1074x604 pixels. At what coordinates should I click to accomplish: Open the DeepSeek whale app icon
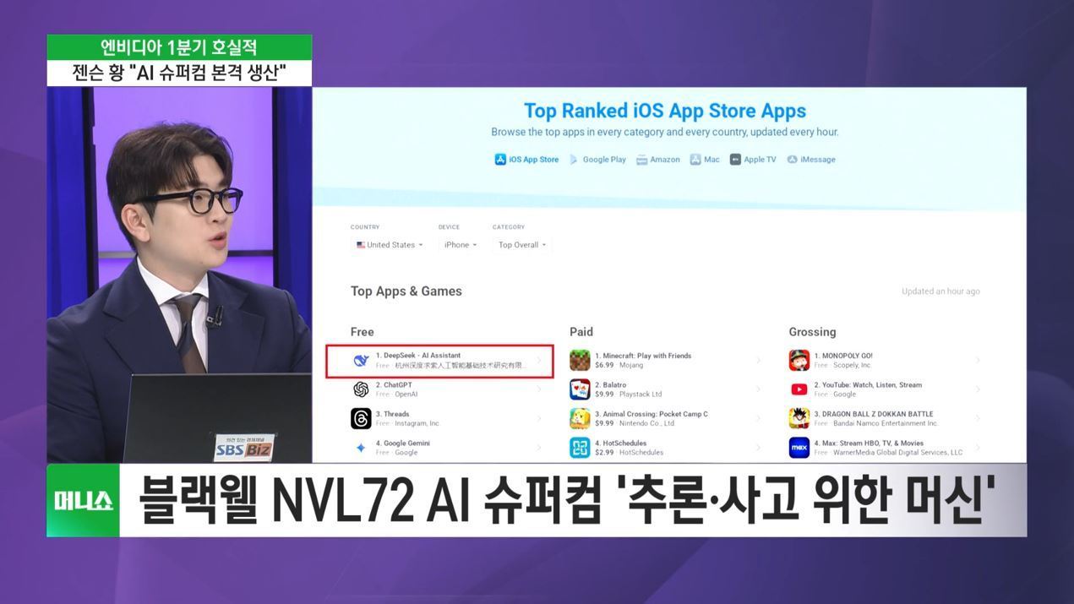coord(361,361)
